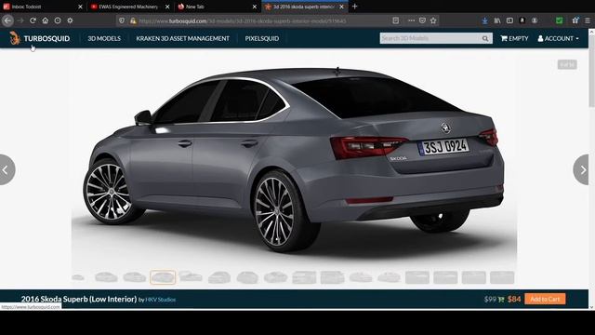
Task: Open the page actions three-dot menu
Action: [x=411, y=20]
